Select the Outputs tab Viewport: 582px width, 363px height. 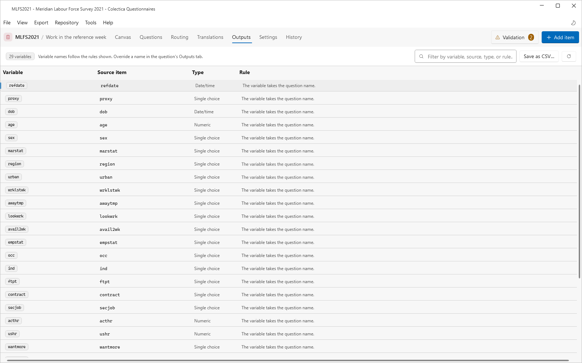pyautogui.click(x=242, y=37)
